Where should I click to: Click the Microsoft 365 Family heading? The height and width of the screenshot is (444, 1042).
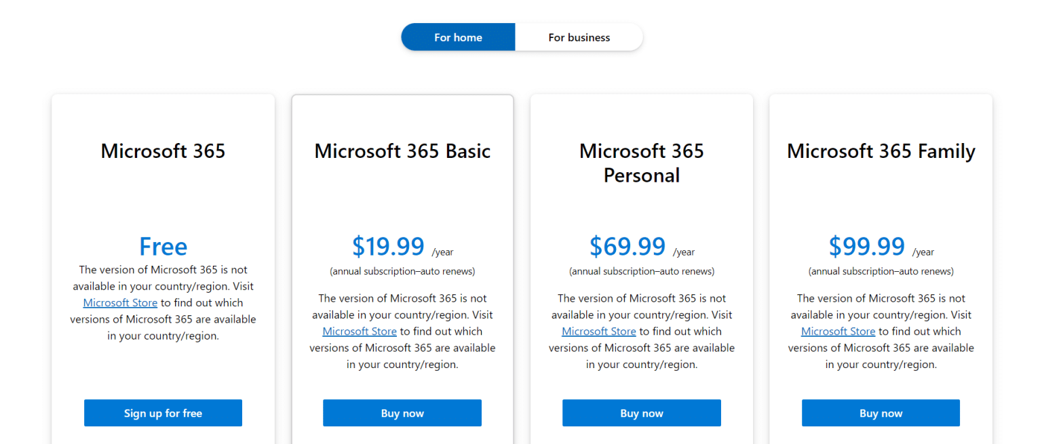point(881,150)
